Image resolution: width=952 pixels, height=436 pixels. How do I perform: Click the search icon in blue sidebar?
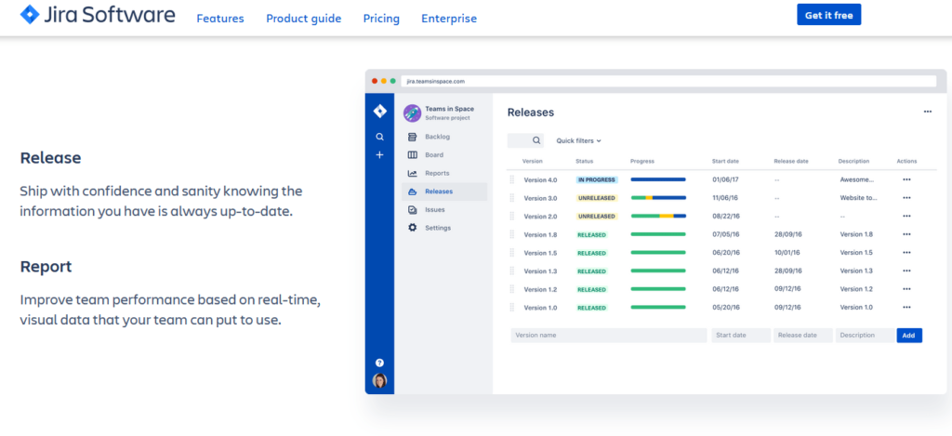pyautogui.click(x=379, y=138)
